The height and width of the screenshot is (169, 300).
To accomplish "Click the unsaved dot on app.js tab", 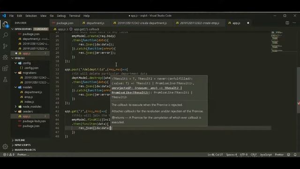I will pos(248,23).
